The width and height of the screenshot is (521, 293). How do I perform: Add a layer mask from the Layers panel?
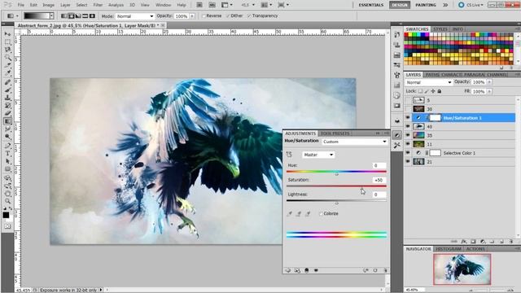(473, 242)
